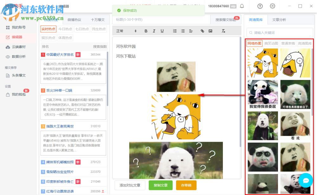Click the 搜索指数 column header

pyautogui.click(x=100, y=47)
